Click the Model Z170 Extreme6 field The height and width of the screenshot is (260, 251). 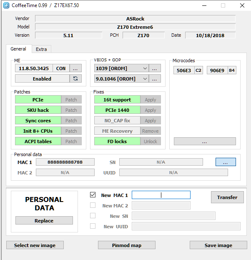[135, 27]
